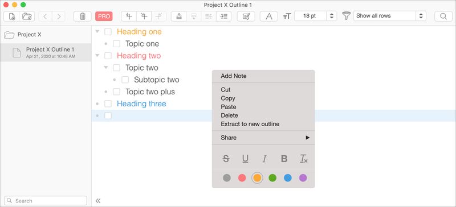Check the 'Subtopic two' checkbox
The image size is (456, 207).
[125, 80]
